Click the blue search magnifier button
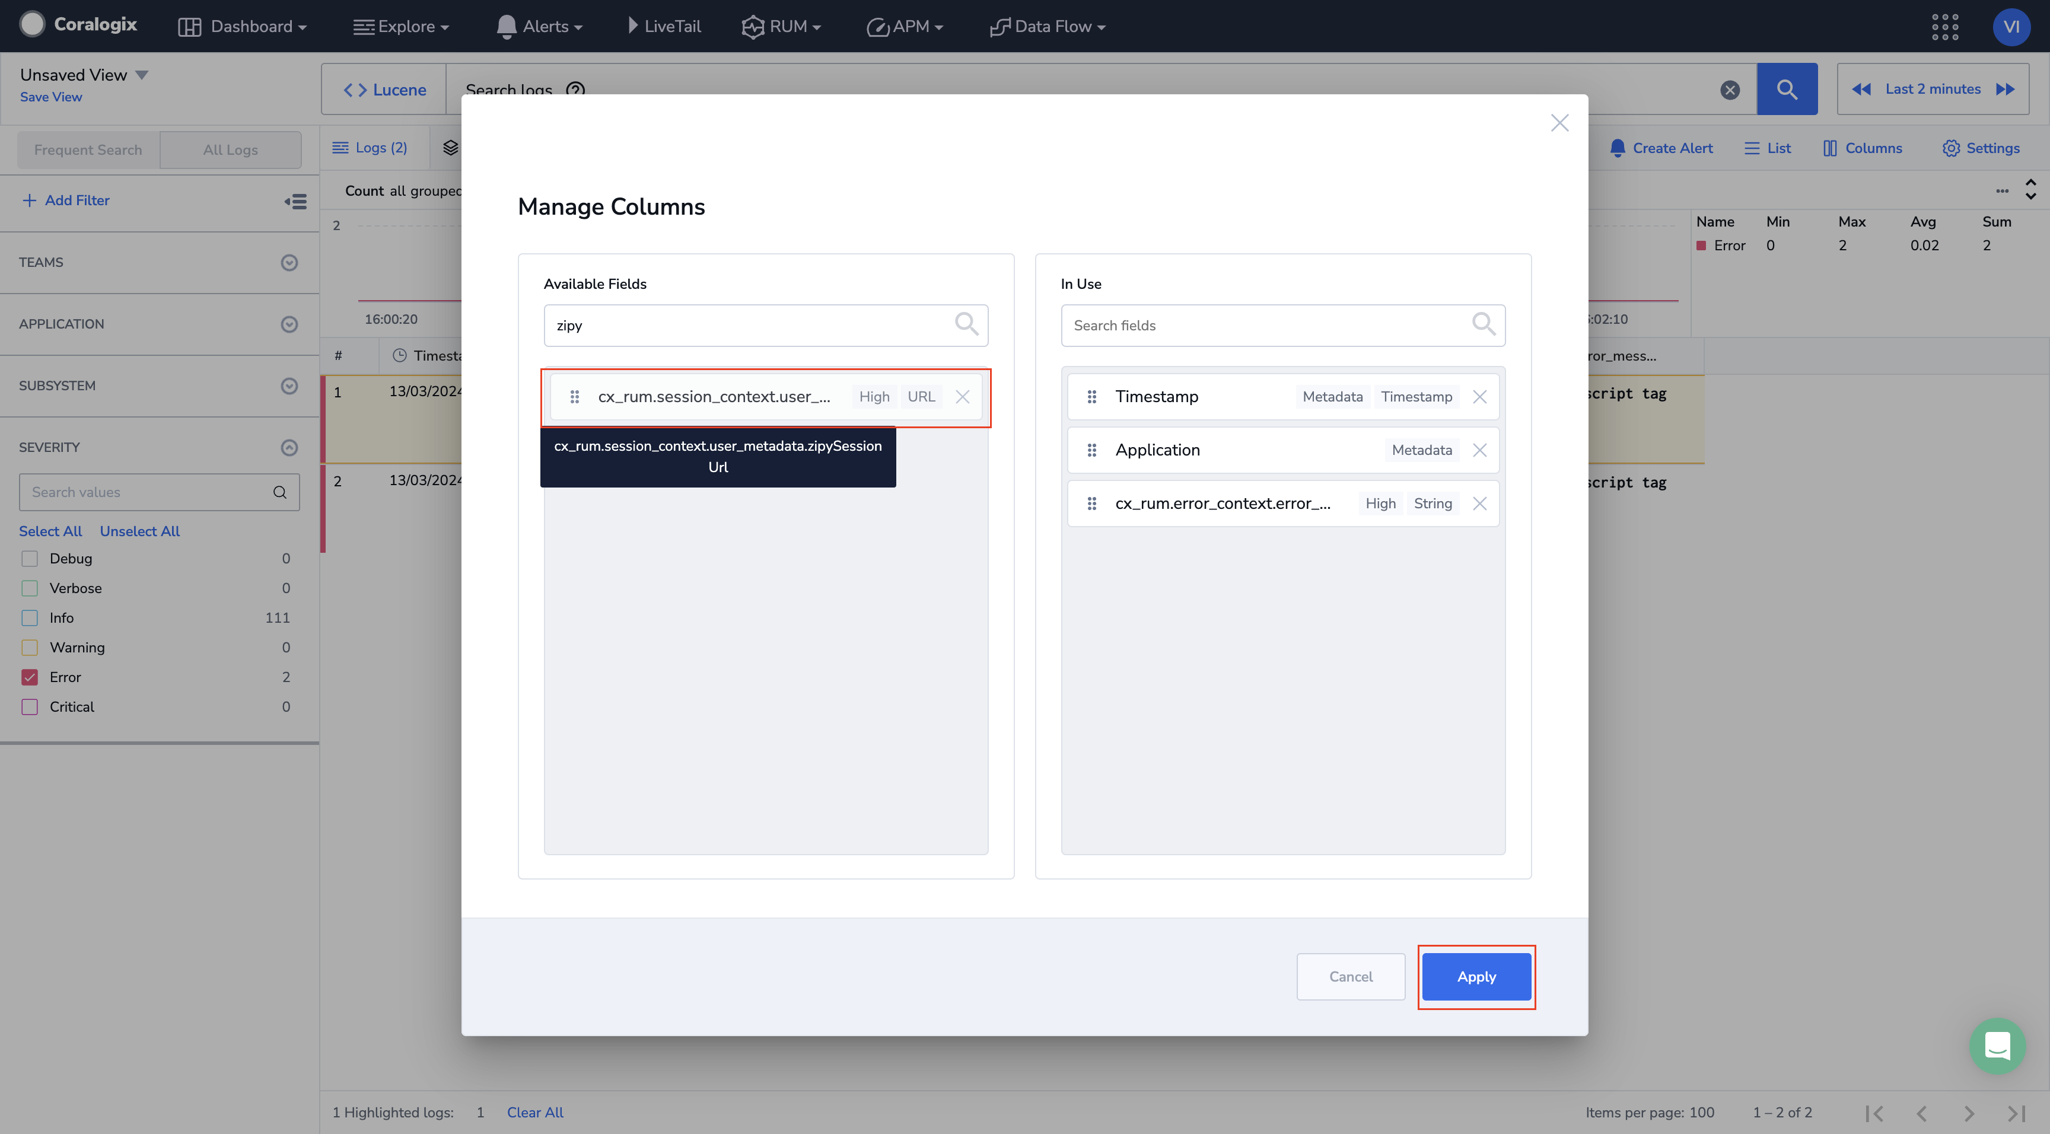 pyautogui.click(x=1787, y=89)
